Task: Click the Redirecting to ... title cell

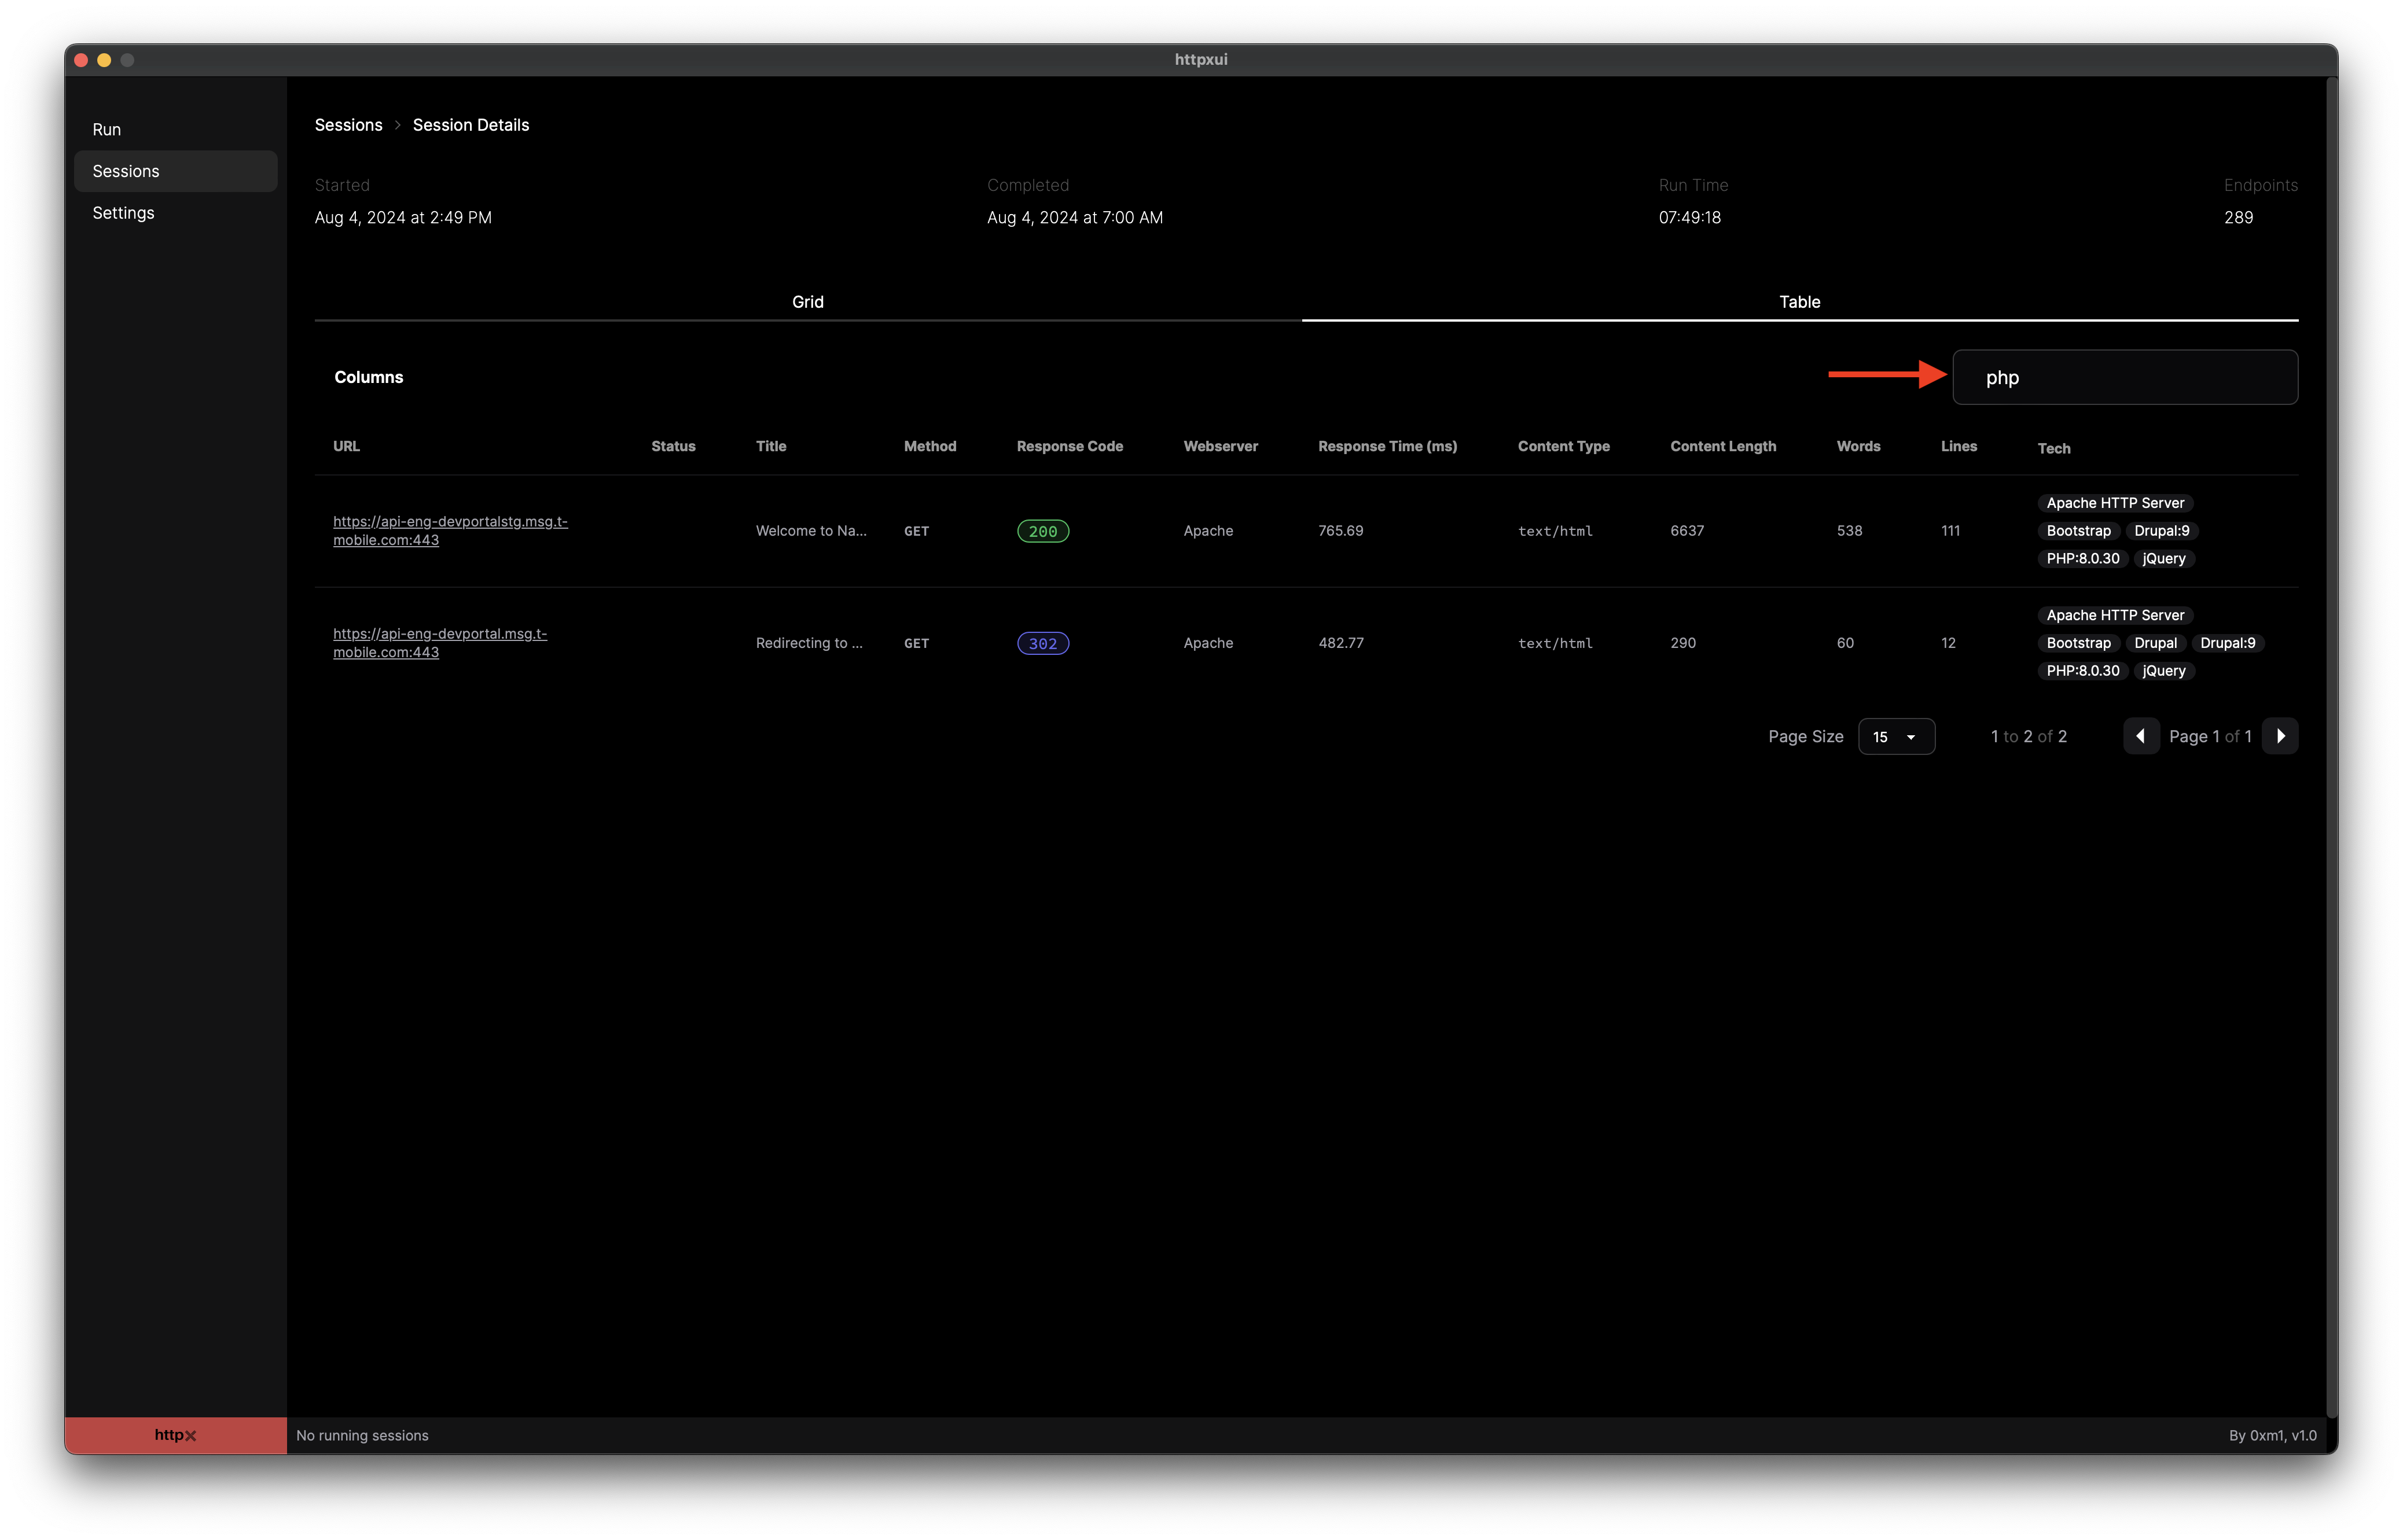Action: 809,643
